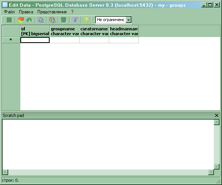Click the Edit Data window title icon
Viewport: 222px width, 185px height.
tap(5, 5)
